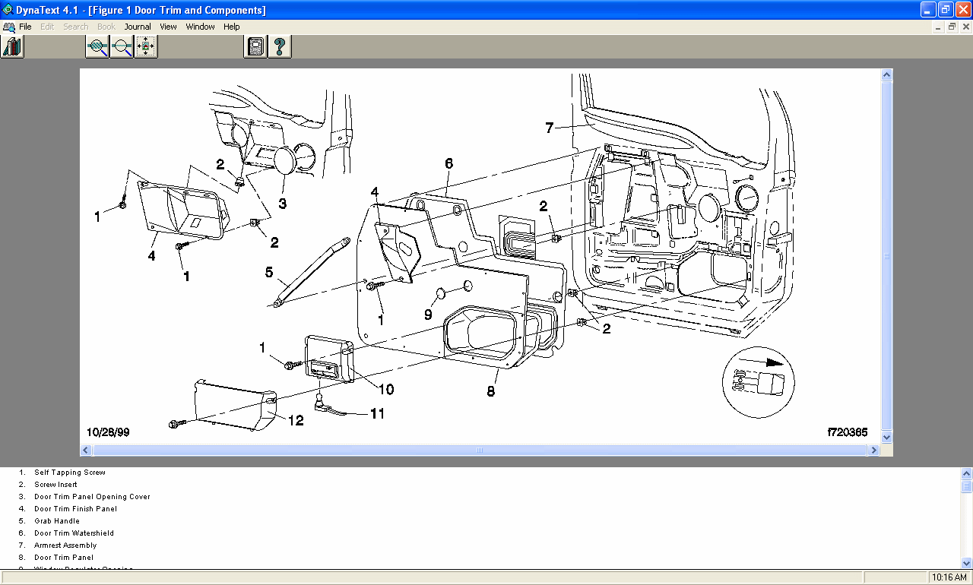Select 'Grab Handle' list entry
Viewport: 973px width, 585px height.
(x=57, y=521)
